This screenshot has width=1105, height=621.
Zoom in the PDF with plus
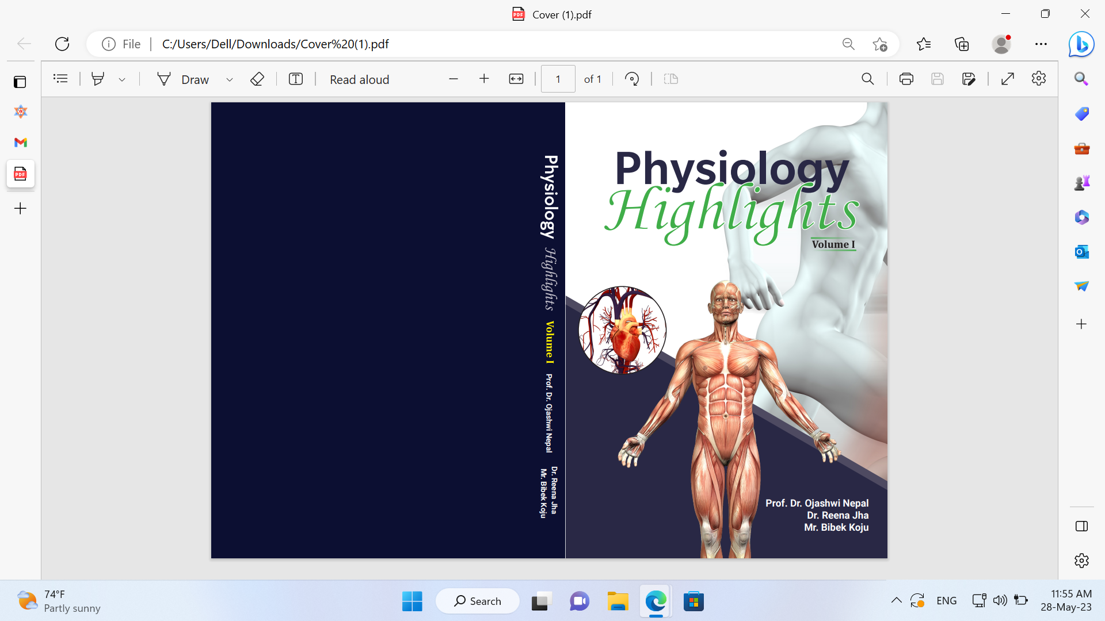(484, 79)
